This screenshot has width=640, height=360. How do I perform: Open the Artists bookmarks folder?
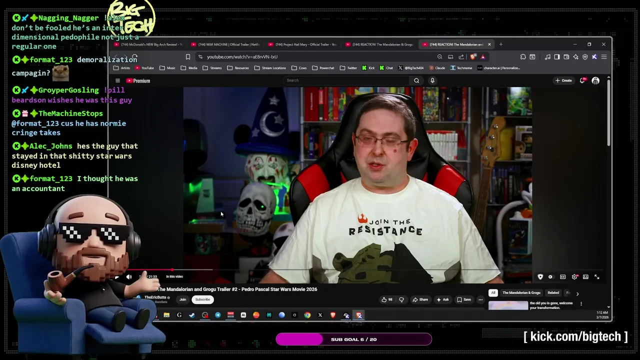pos(122,68)
